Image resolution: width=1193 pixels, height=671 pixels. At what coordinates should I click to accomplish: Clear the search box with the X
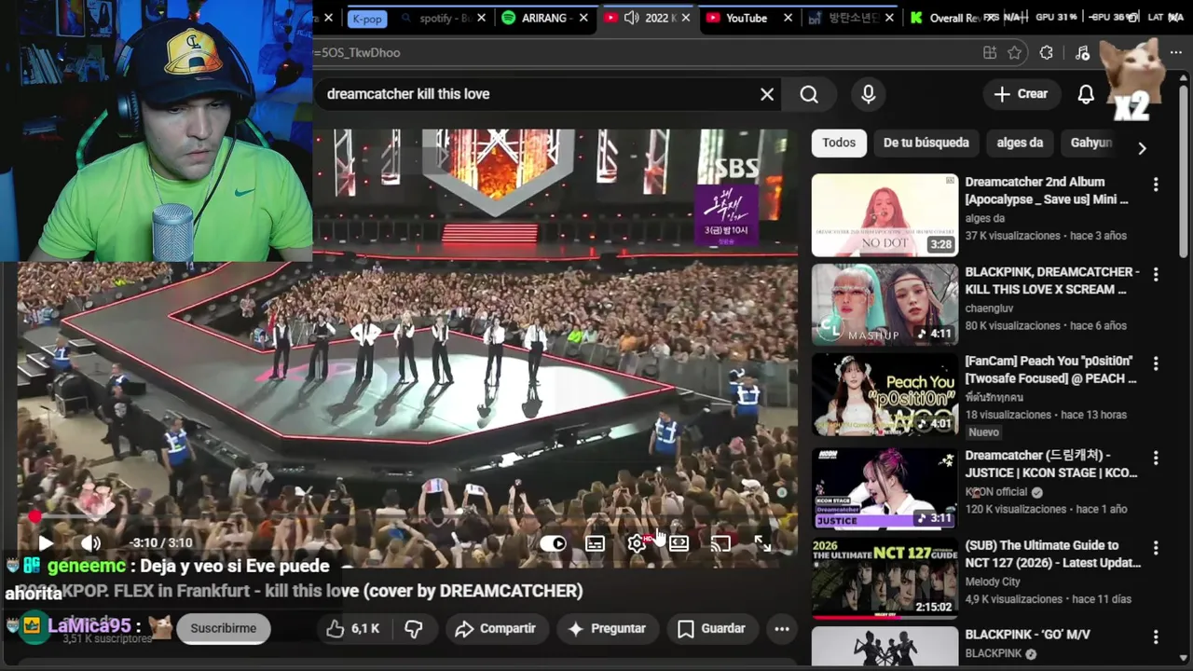point(767,94)
